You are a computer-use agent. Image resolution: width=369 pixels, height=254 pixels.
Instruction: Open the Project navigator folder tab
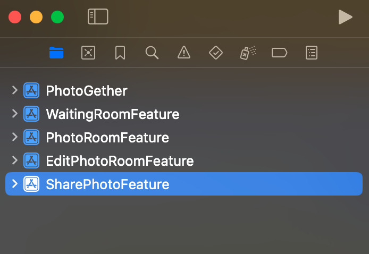click(x=56, y=52)
